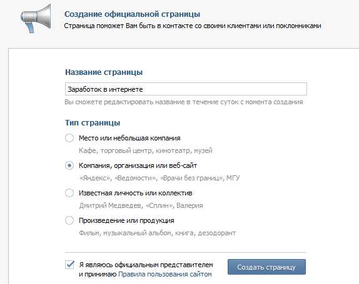This screenshot has height=284, width=359.
Task: Click the 'Создание официальной страницы' title
Action: coord(133,14)
